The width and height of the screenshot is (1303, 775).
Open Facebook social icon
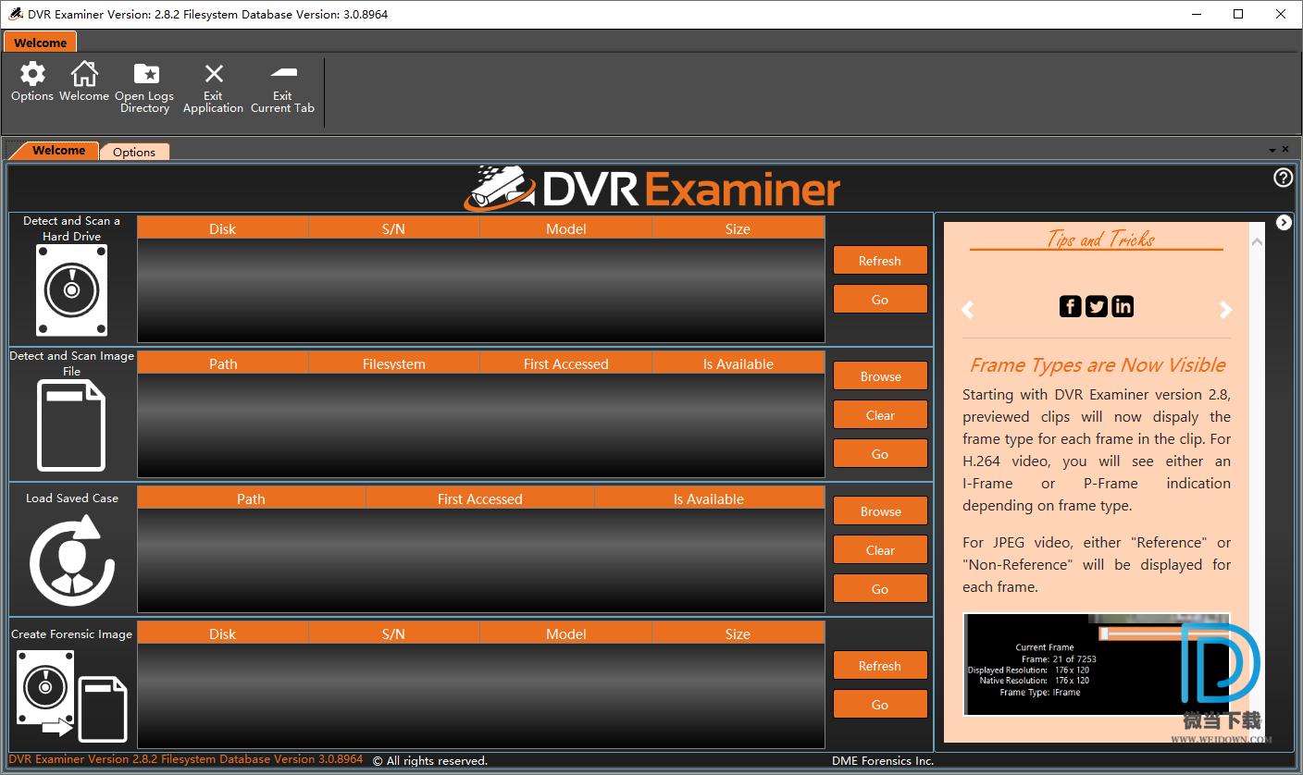[1071, 306]
